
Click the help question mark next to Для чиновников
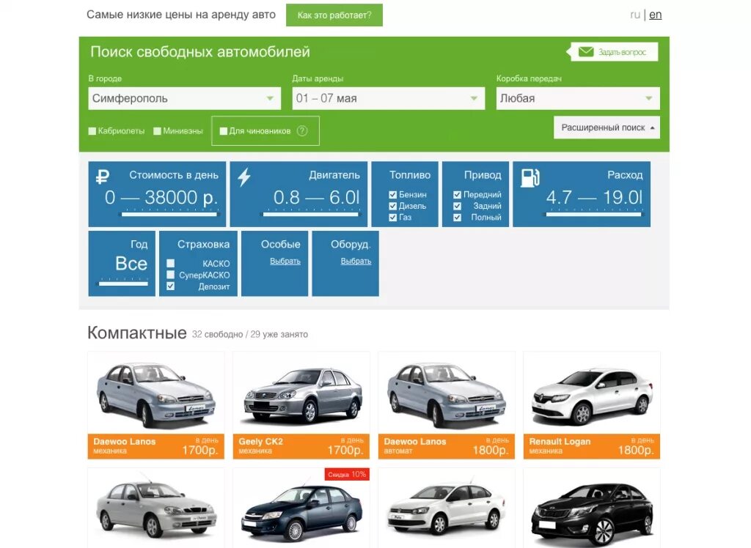pyautogui.click(x=301, y=130)
